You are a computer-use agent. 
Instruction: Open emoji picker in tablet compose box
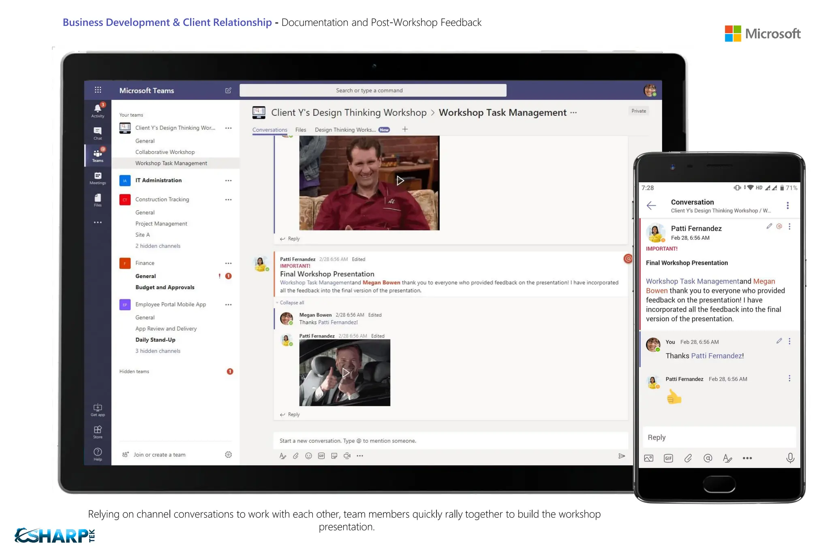tap(308, 456)
